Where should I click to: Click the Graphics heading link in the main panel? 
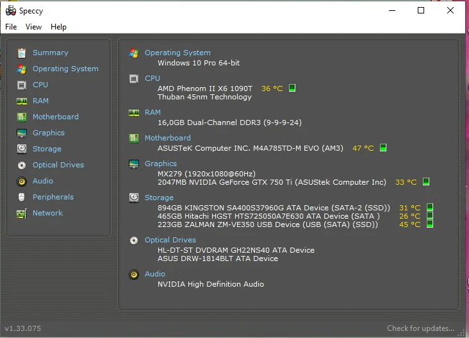pyautogui.click(x=161, y=164)
